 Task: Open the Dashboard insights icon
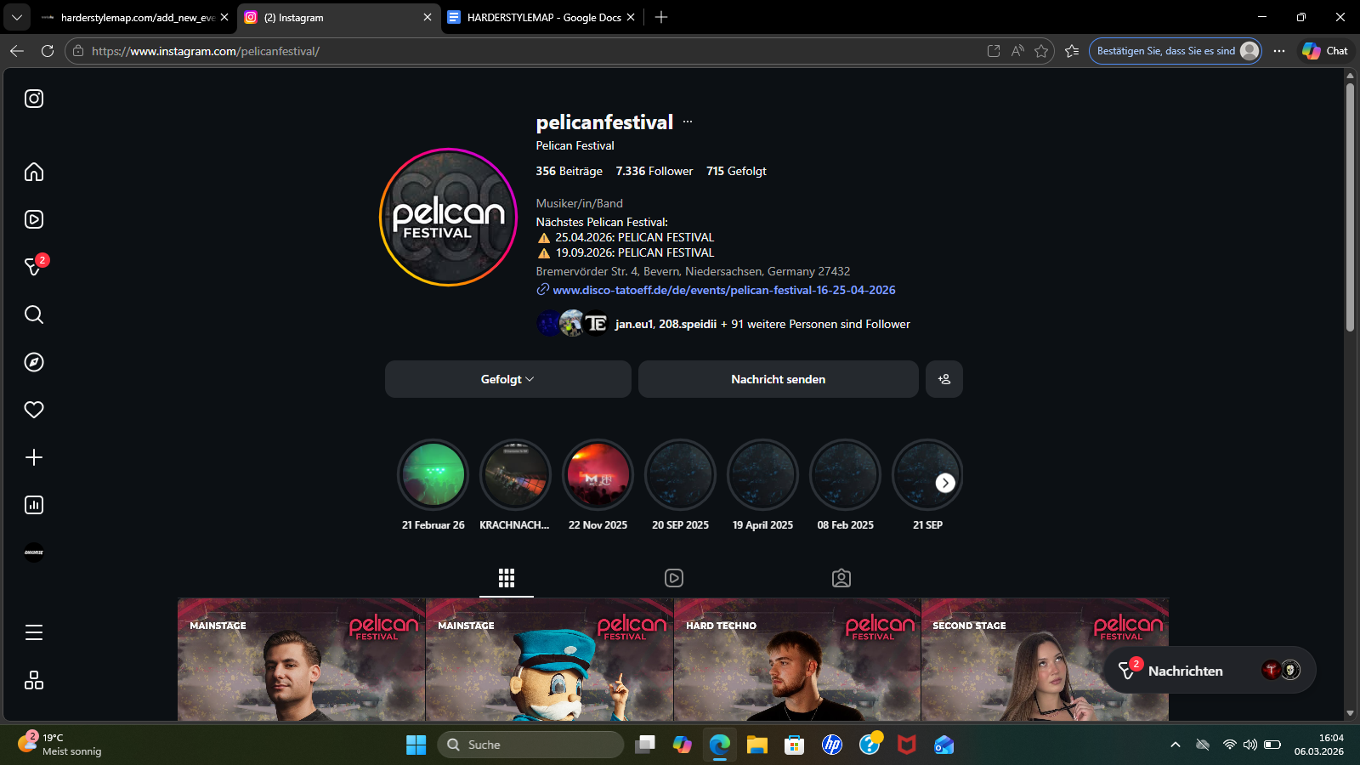pos(34,505)
